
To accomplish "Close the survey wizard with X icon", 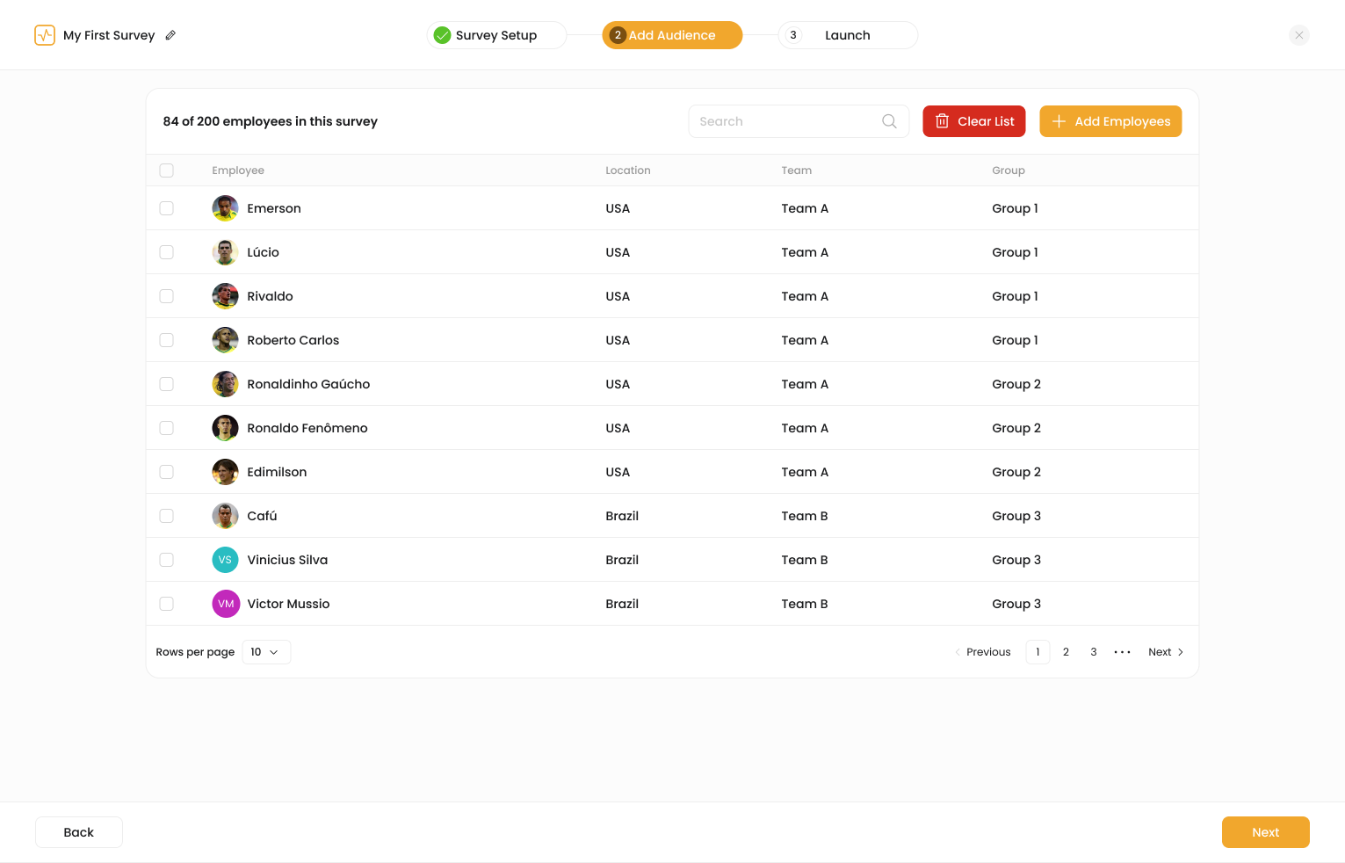I will coord(1299,35).
